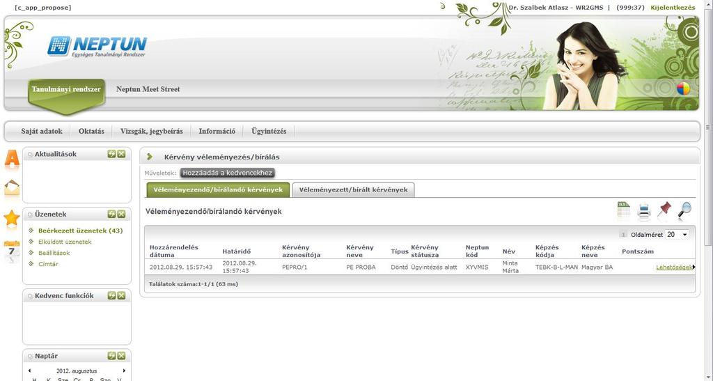Close the Üzenetek panel
The image size is (713, 381).
[x=121, y=214]
